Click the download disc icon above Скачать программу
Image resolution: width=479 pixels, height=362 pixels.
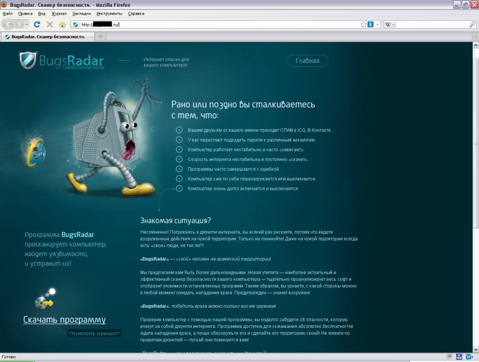click(x=44, y=301)
